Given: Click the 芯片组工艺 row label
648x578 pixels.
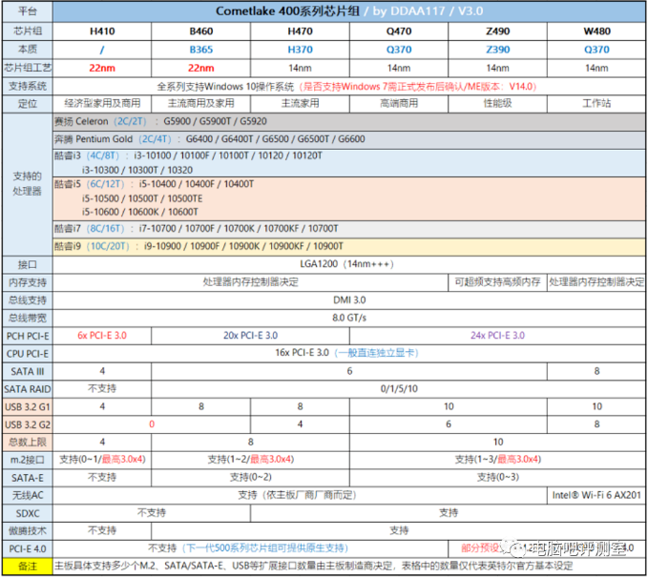Looking at the screenshot, I should [x=28, y=68].
